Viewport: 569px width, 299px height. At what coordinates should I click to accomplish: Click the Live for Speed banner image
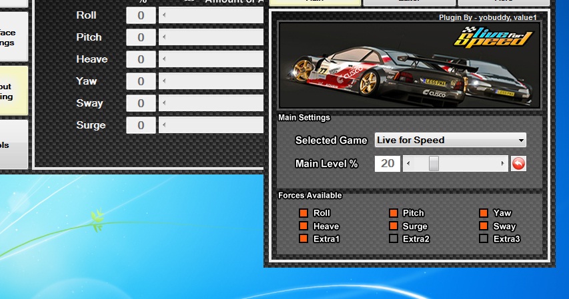(x=410, y=66)
